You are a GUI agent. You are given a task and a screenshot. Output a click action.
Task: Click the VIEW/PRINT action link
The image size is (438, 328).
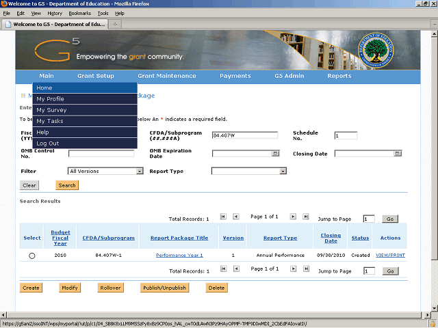click(x=390, y=255)
